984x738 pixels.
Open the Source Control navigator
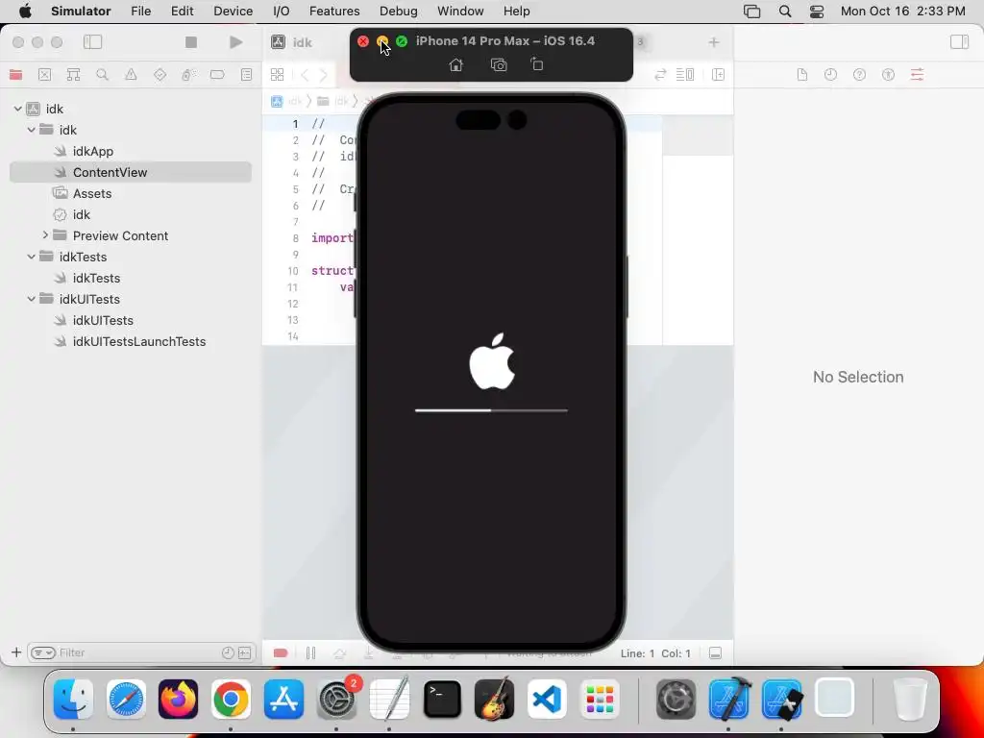[44, 75]
